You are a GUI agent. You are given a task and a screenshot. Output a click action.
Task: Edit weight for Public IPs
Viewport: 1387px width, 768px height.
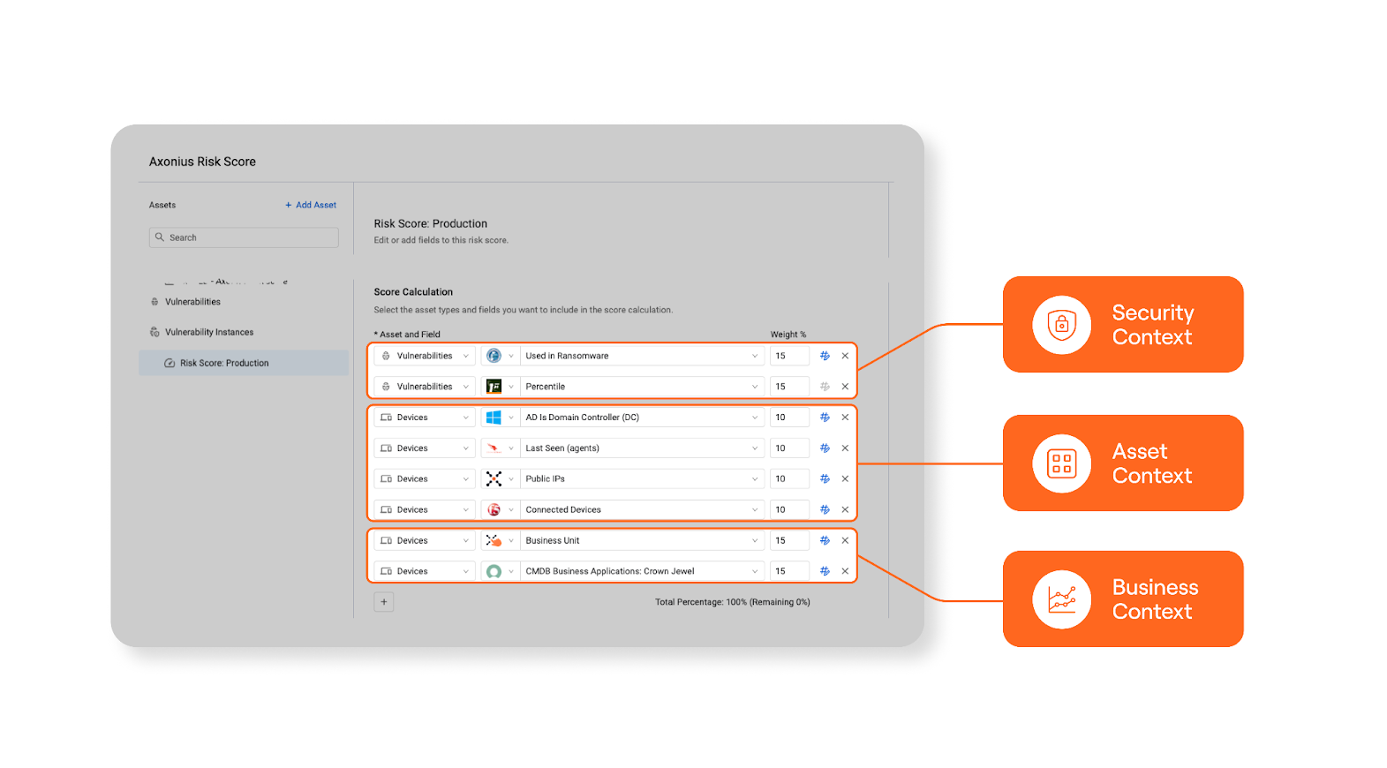click(789, 478)
